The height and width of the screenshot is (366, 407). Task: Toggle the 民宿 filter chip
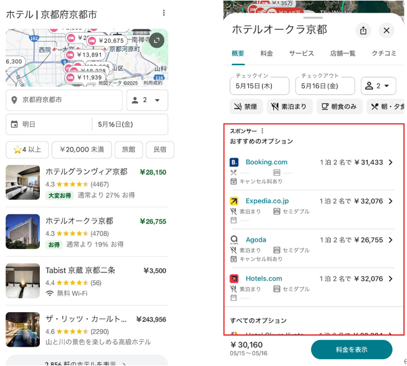coord(160,150)
